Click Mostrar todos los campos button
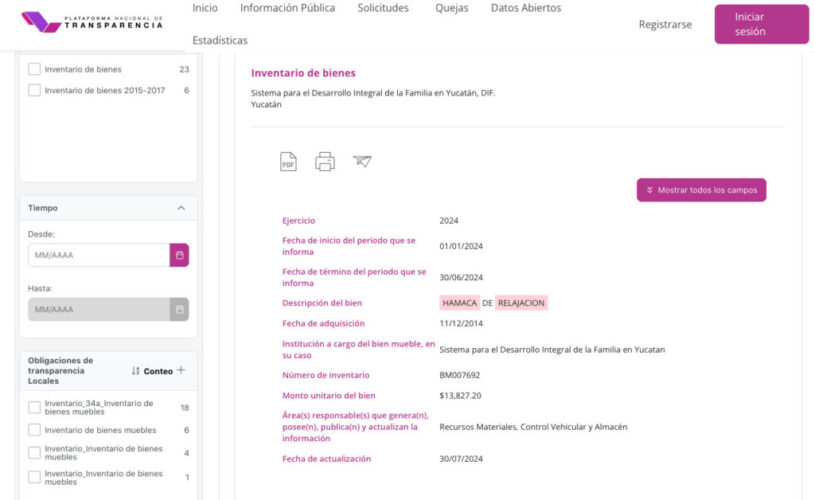815x500 pixels. point(701,189)
